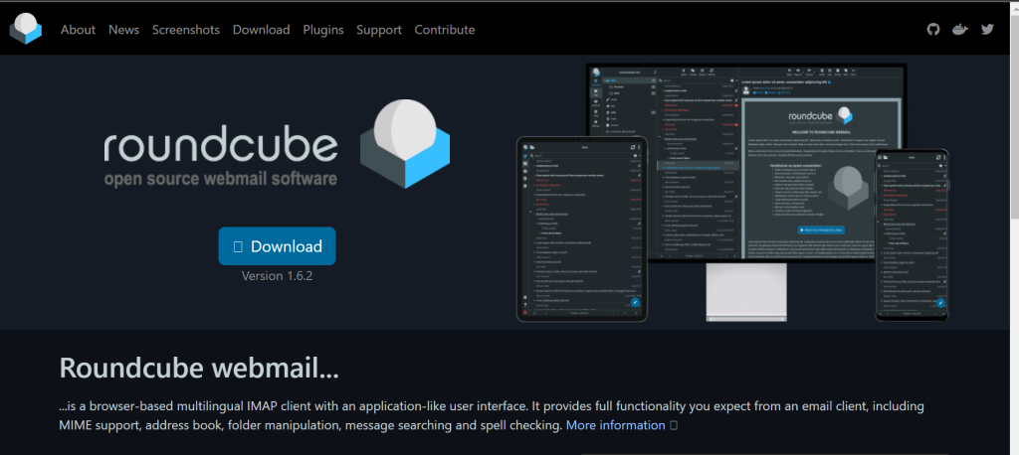This screenshot has height=455, width=1019.
Task: Open the GitHub icon link
Action: point(933,29)
